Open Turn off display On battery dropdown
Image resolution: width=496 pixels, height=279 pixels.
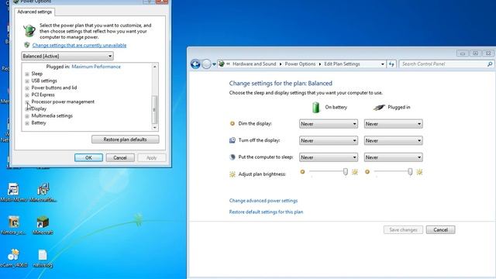(329, 140)
